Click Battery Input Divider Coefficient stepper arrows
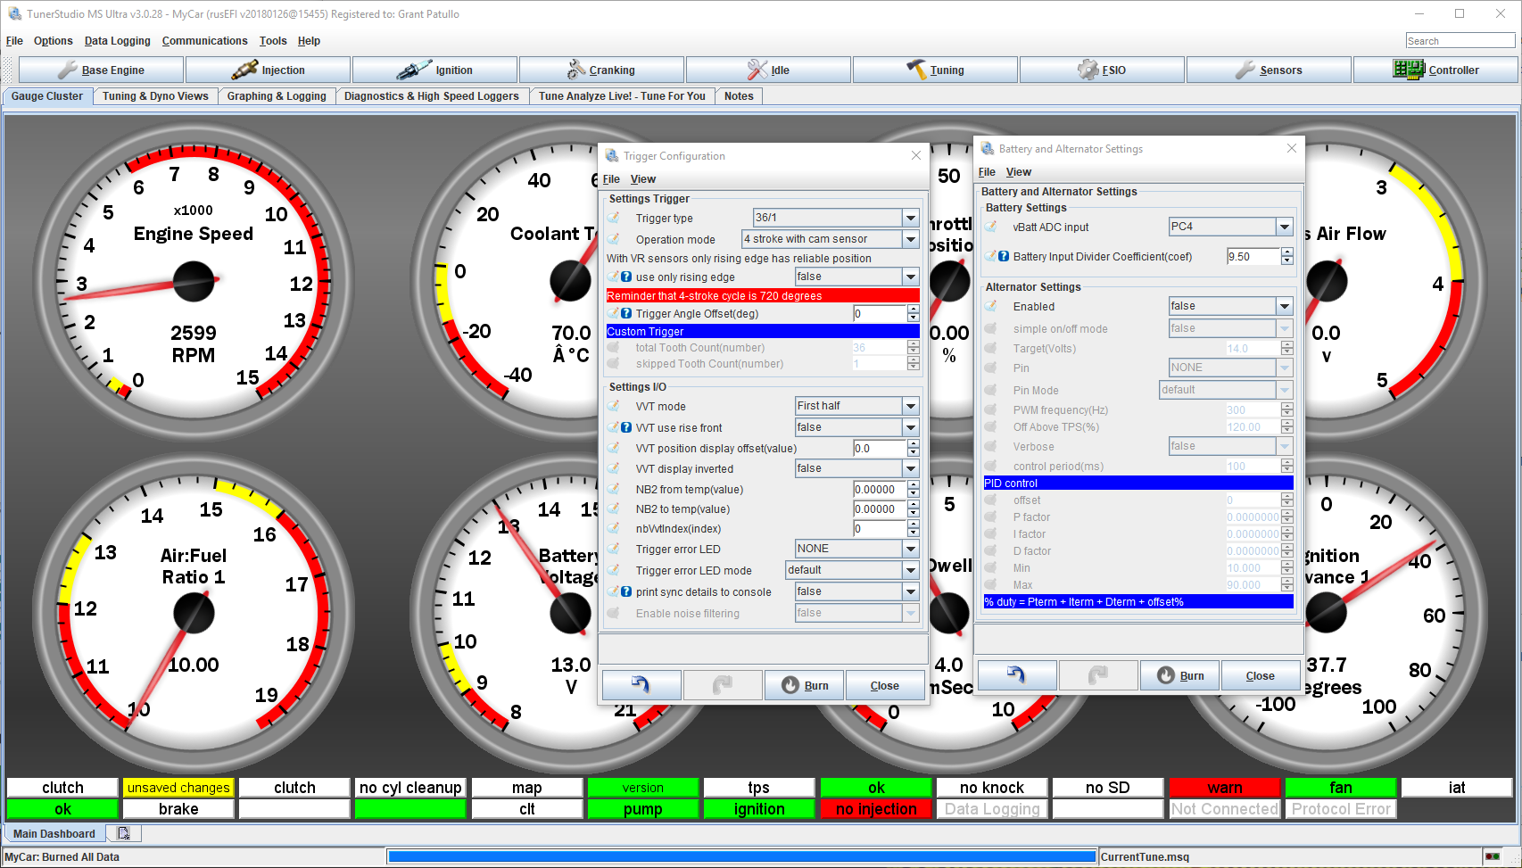The height and width of the screenshot is (868, 1522). tap(1286, 256)
